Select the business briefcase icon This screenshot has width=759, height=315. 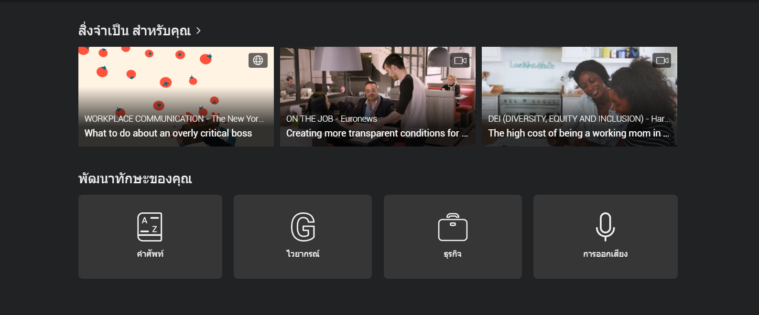click(453, 227)
